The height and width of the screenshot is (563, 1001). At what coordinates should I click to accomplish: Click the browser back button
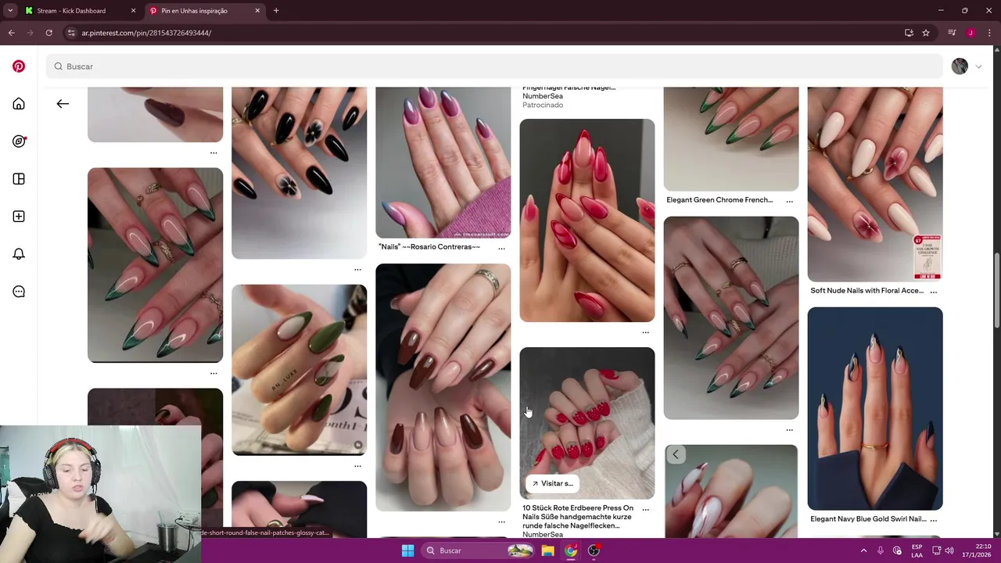tap(11, 33)
